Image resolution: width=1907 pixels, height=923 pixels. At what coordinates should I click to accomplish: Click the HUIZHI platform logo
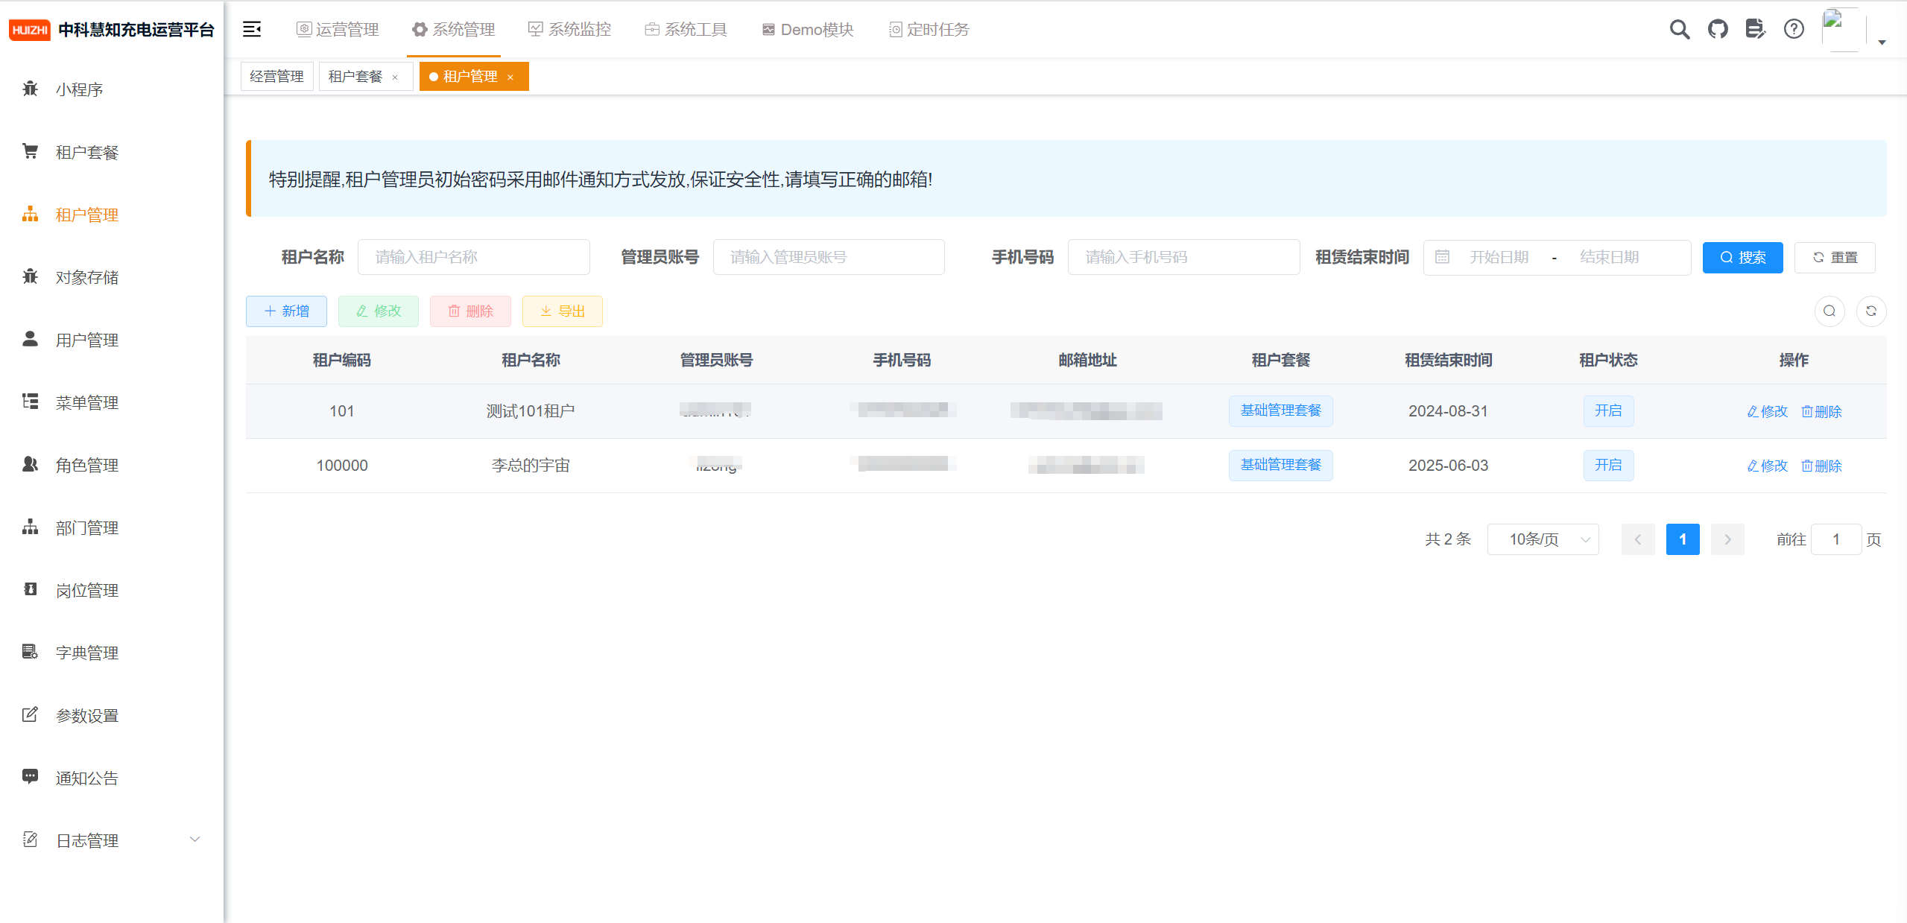(x=30, y=30)
